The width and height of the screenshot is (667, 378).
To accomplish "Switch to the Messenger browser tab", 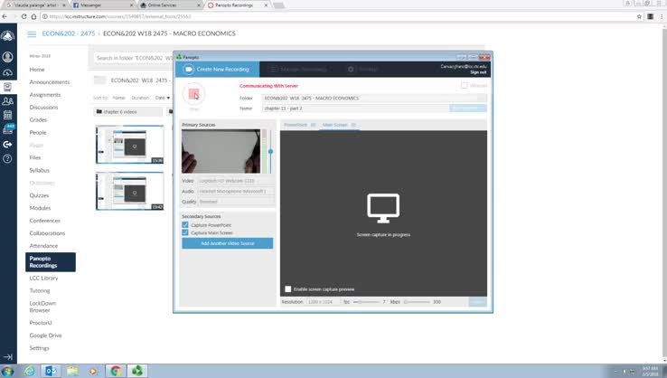I will pyautogui.click(x=102, y=5).
